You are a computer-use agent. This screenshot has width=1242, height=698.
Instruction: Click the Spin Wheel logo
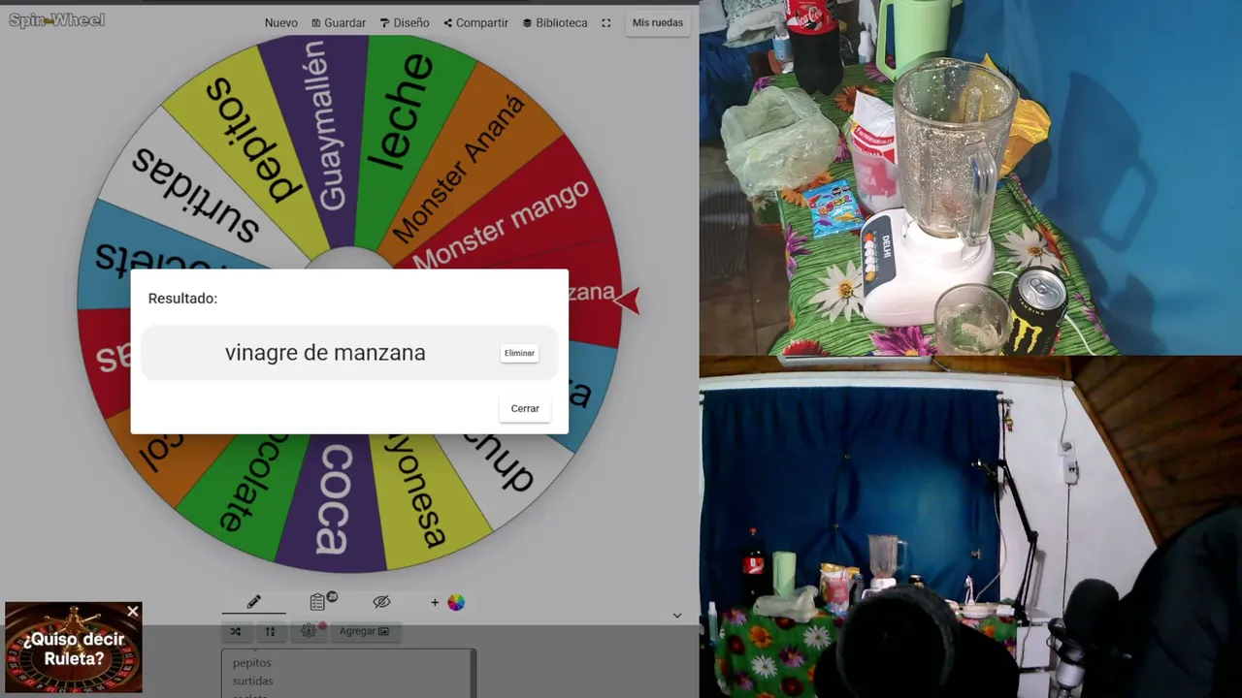[x=56, y=19]
